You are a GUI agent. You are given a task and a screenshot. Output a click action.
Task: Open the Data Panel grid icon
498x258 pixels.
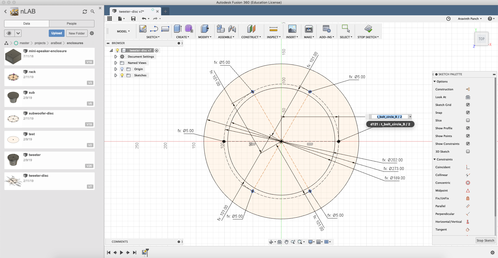pos(109,19)
